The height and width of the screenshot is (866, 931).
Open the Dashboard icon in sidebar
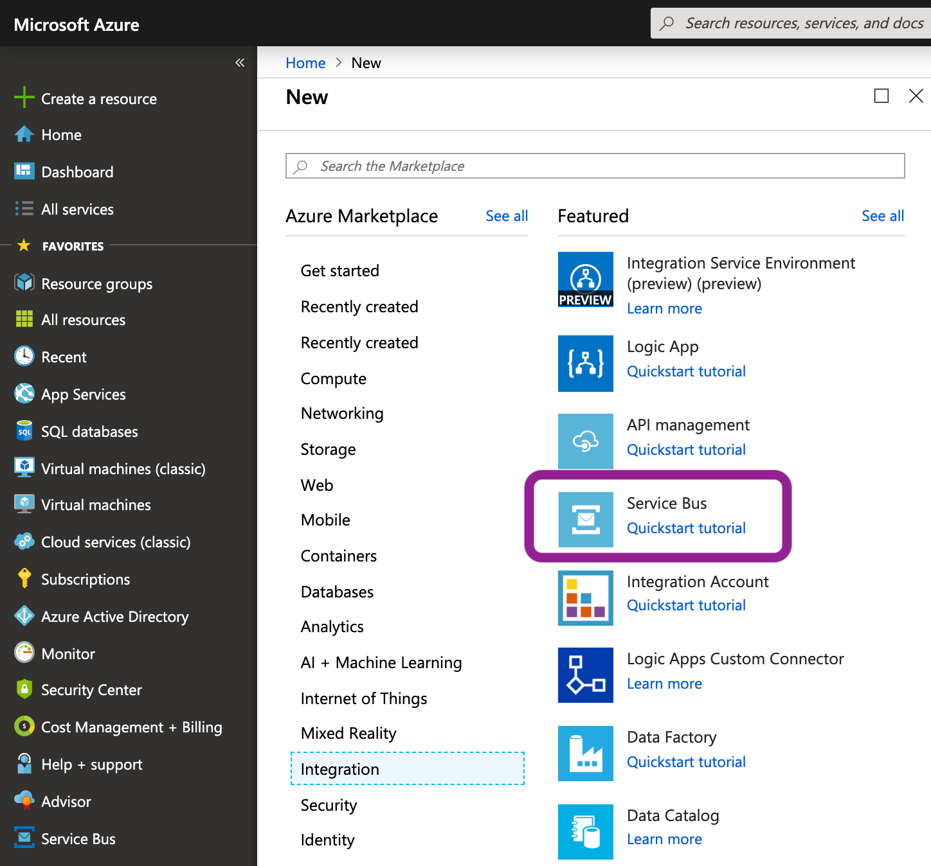tap(24, 171)
